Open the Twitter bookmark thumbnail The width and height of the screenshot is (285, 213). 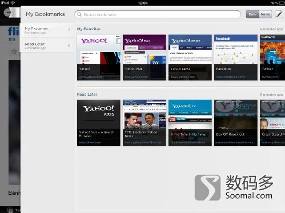click(272, 58)
